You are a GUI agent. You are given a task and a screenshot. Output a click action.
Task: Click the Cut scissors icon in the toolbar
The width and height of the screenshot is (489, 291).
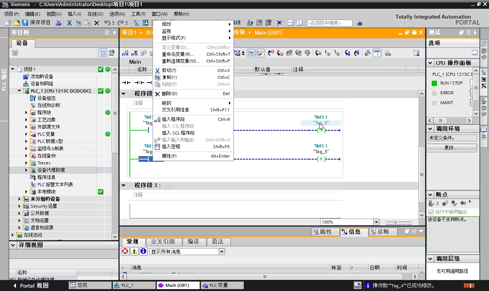point(69,23)
